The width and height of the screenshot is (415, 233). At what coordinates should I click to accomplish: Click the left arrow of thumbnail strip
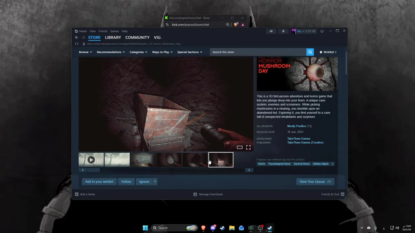83,170
